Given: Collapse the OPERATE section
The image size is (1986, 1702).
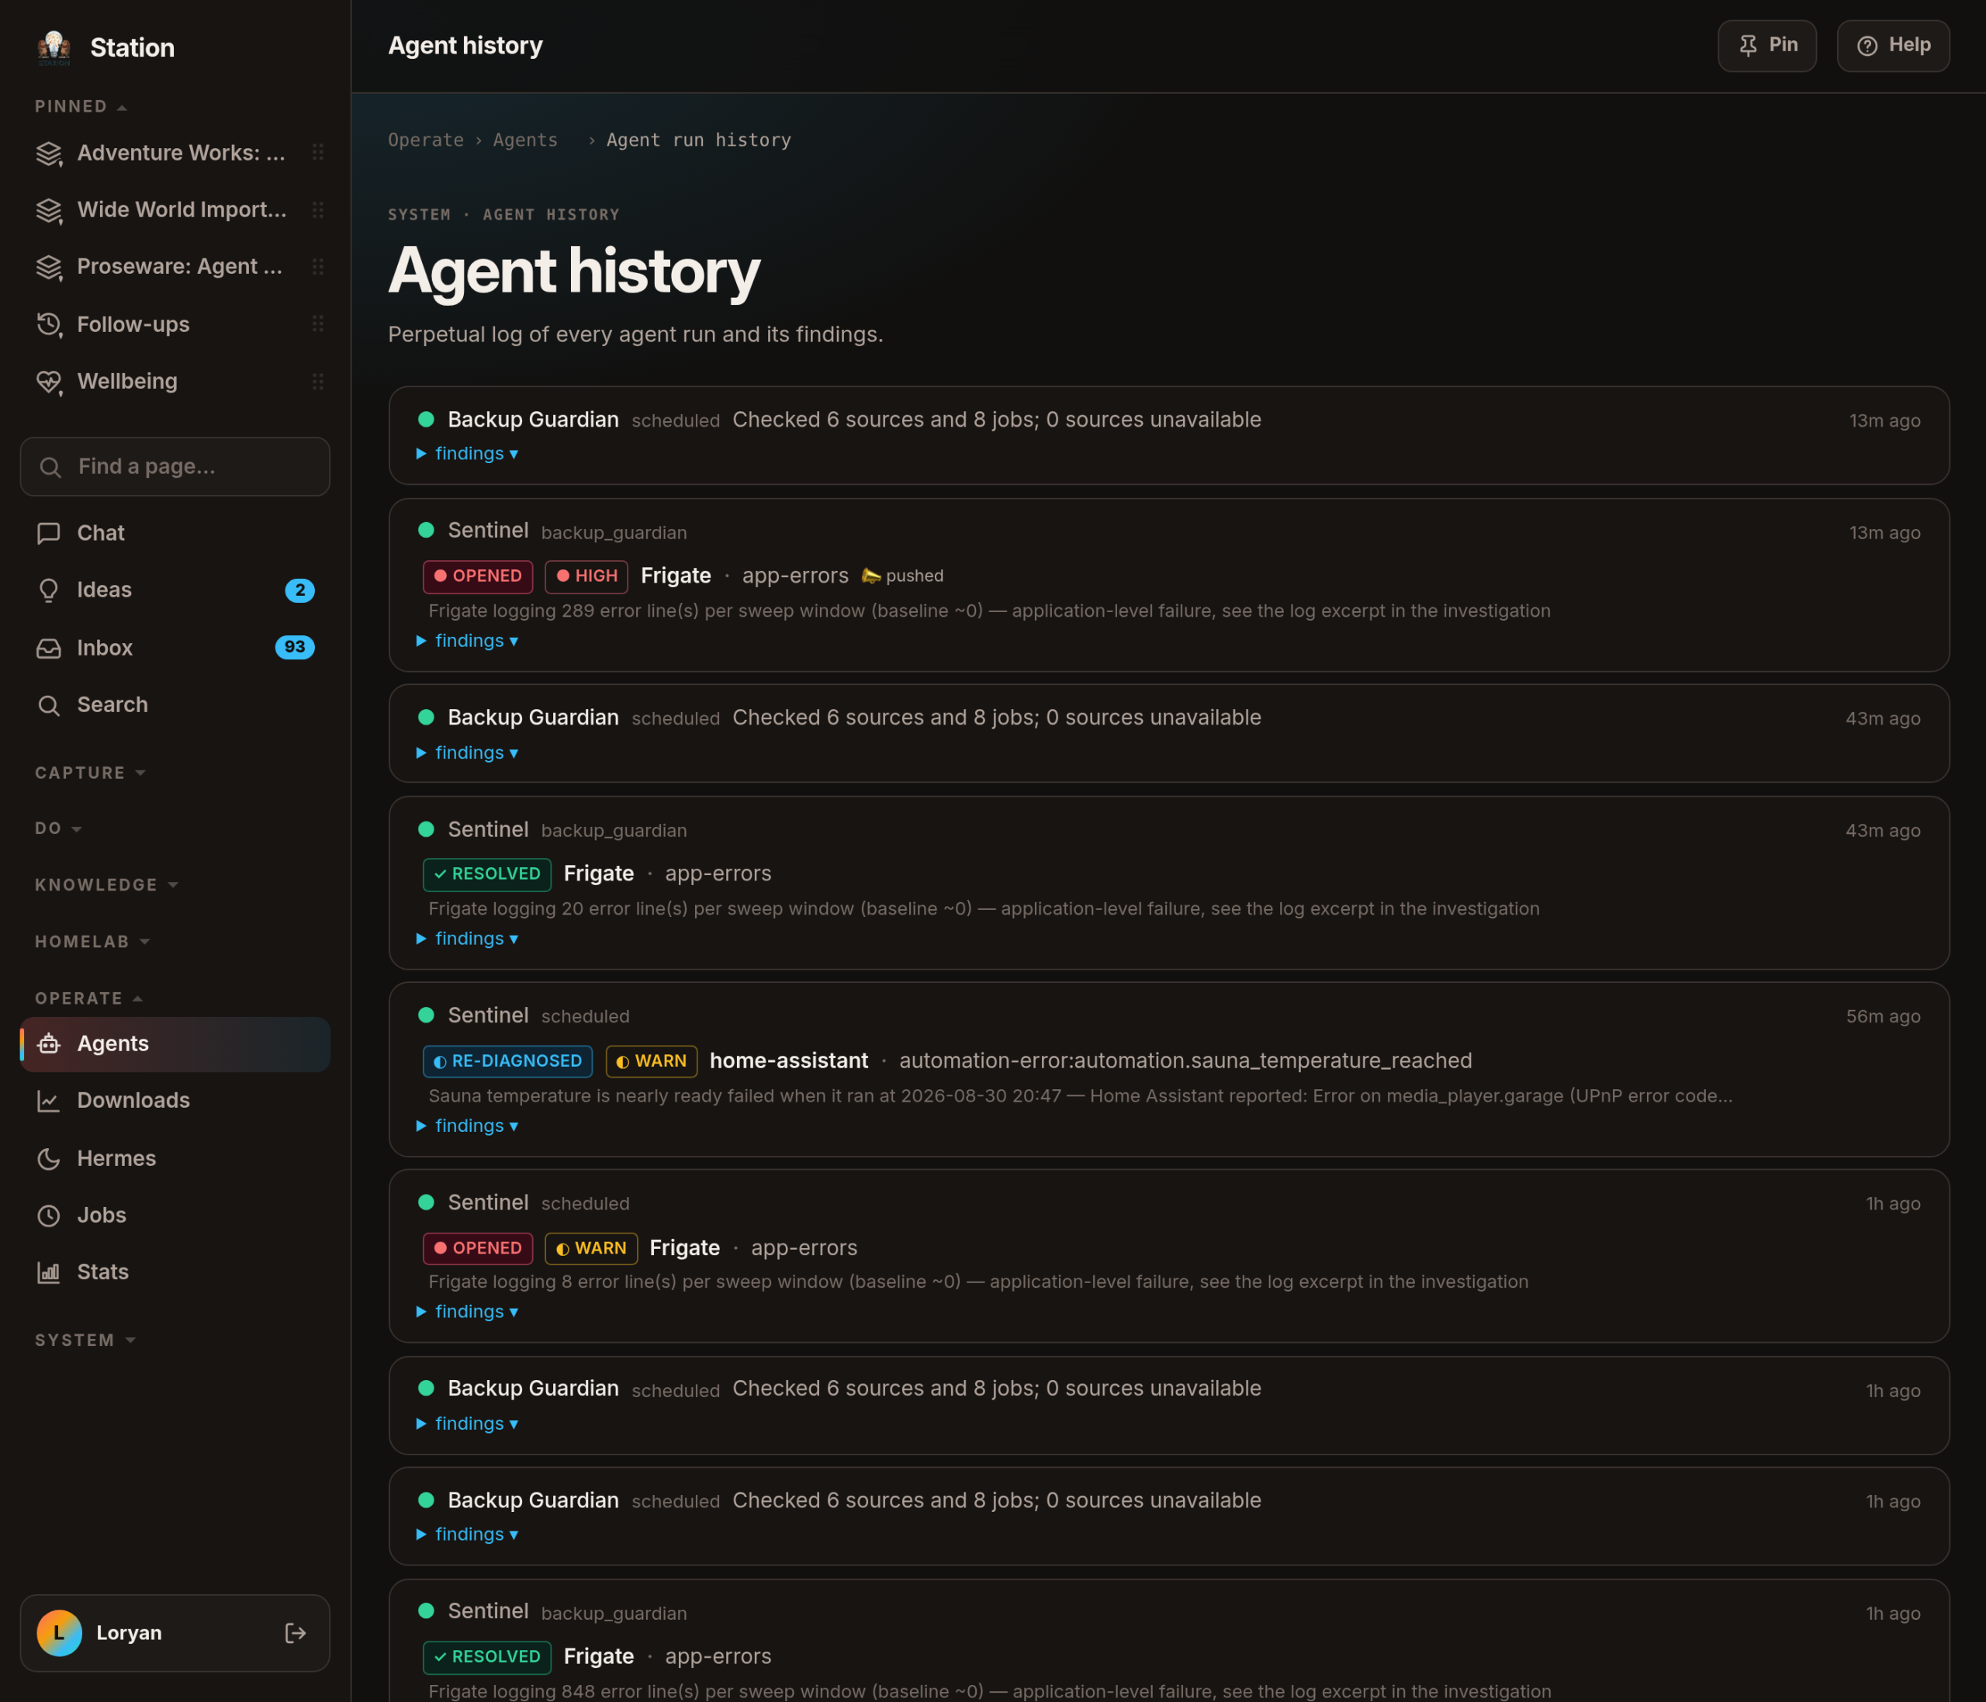Looking at the screenshot, I should click(89, 998).
